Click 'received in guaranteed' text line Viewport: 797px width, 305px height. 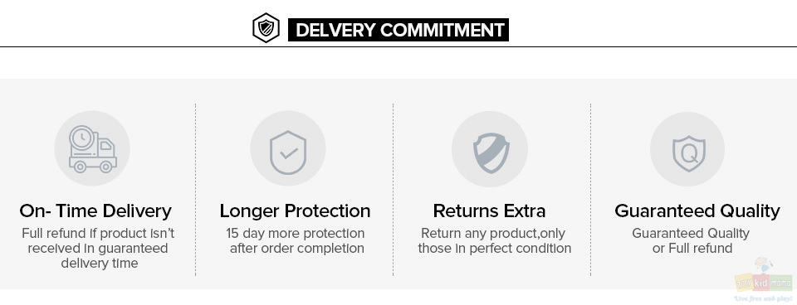pos(98,248)
